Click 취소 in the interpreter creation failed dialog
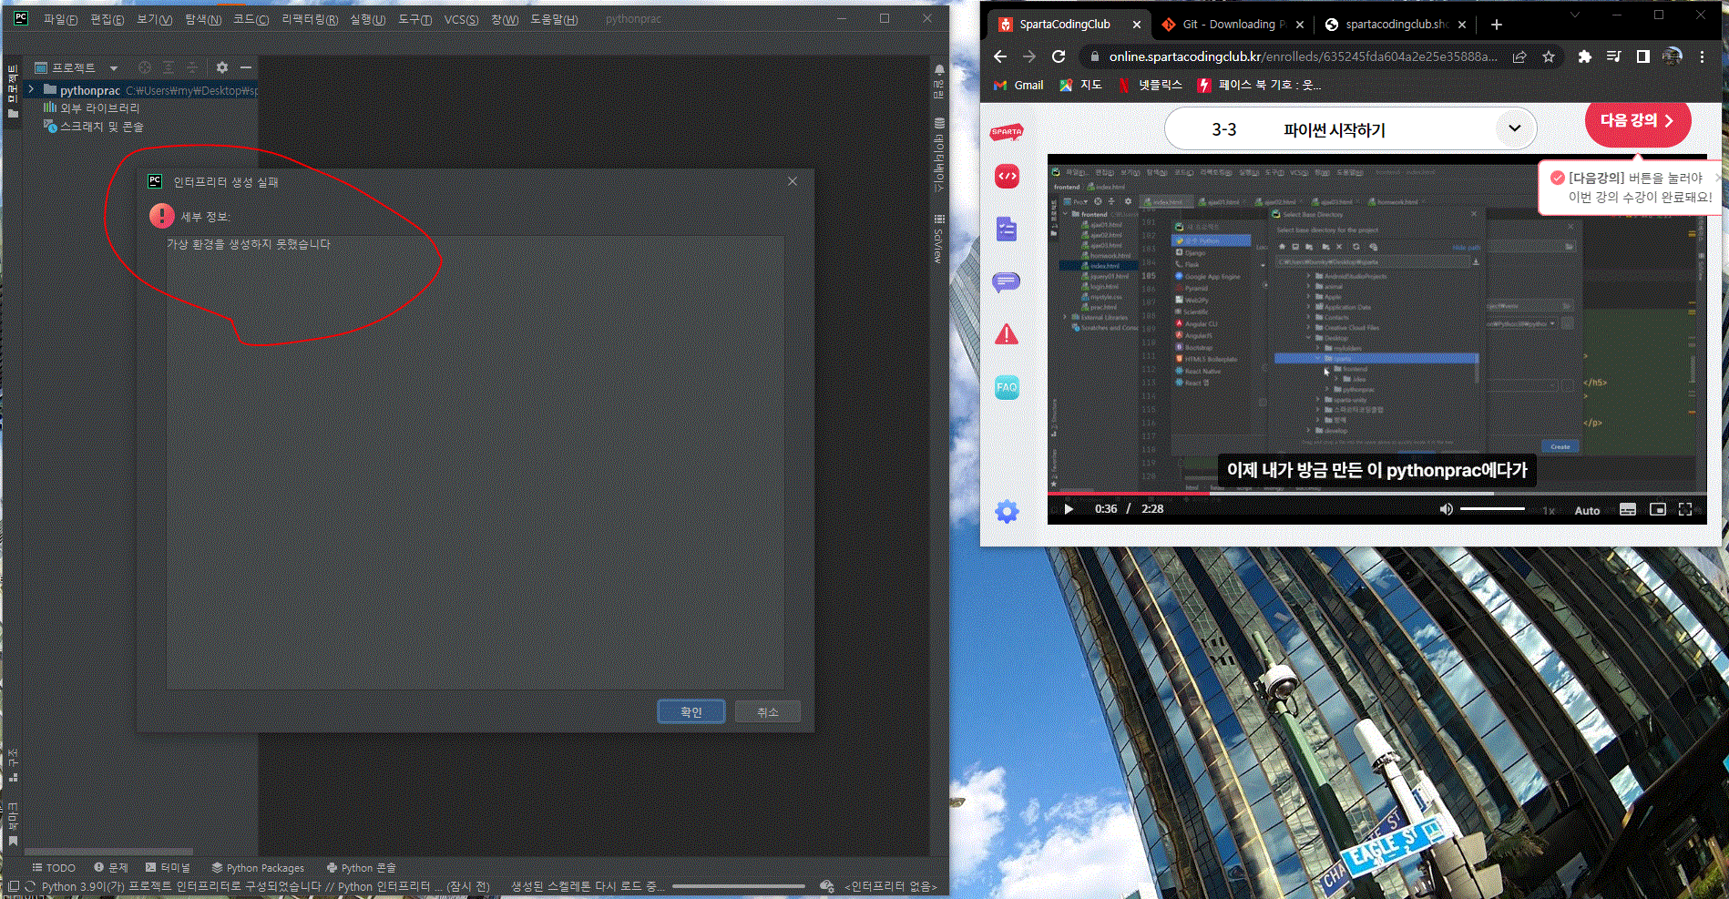The height and width of the screenshot is (899, 1729). click(768, 711)
